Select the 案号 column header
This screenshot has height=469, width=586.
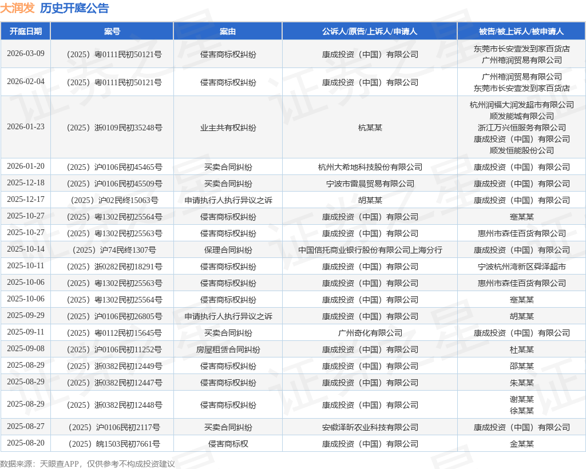tap(112, 31)
